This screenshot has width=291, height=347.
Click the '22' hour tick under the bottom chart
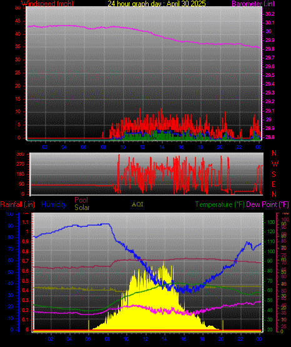coord(240,339)
